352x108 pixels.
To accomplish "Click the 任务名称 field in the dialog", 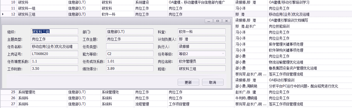I will [x=54, y=46].
